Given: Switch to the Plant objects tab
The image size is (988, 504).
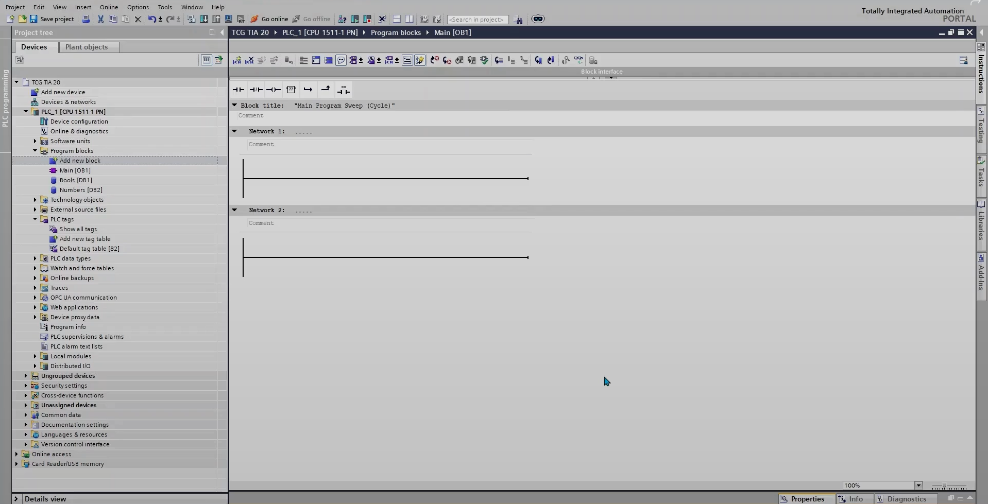Looking at the screenshot, I should pyautogui.click(x=87, y=47).
